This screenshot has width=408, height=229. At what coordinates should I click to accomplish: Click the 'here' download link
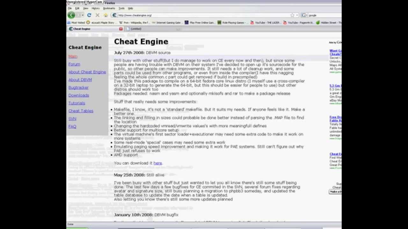pyautogui.click(x=158, y=163)
